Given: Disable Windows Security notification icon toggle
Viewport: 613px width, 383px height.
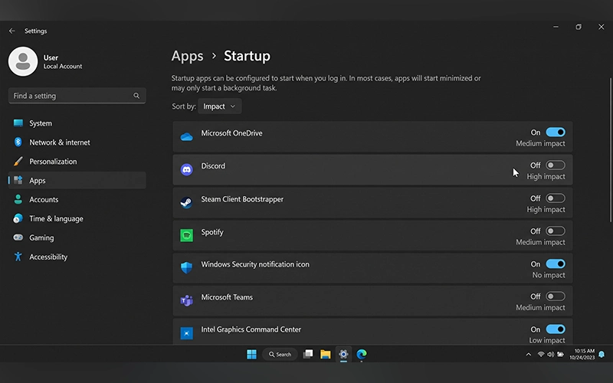Looking at the screenshot, I should 556,264.
